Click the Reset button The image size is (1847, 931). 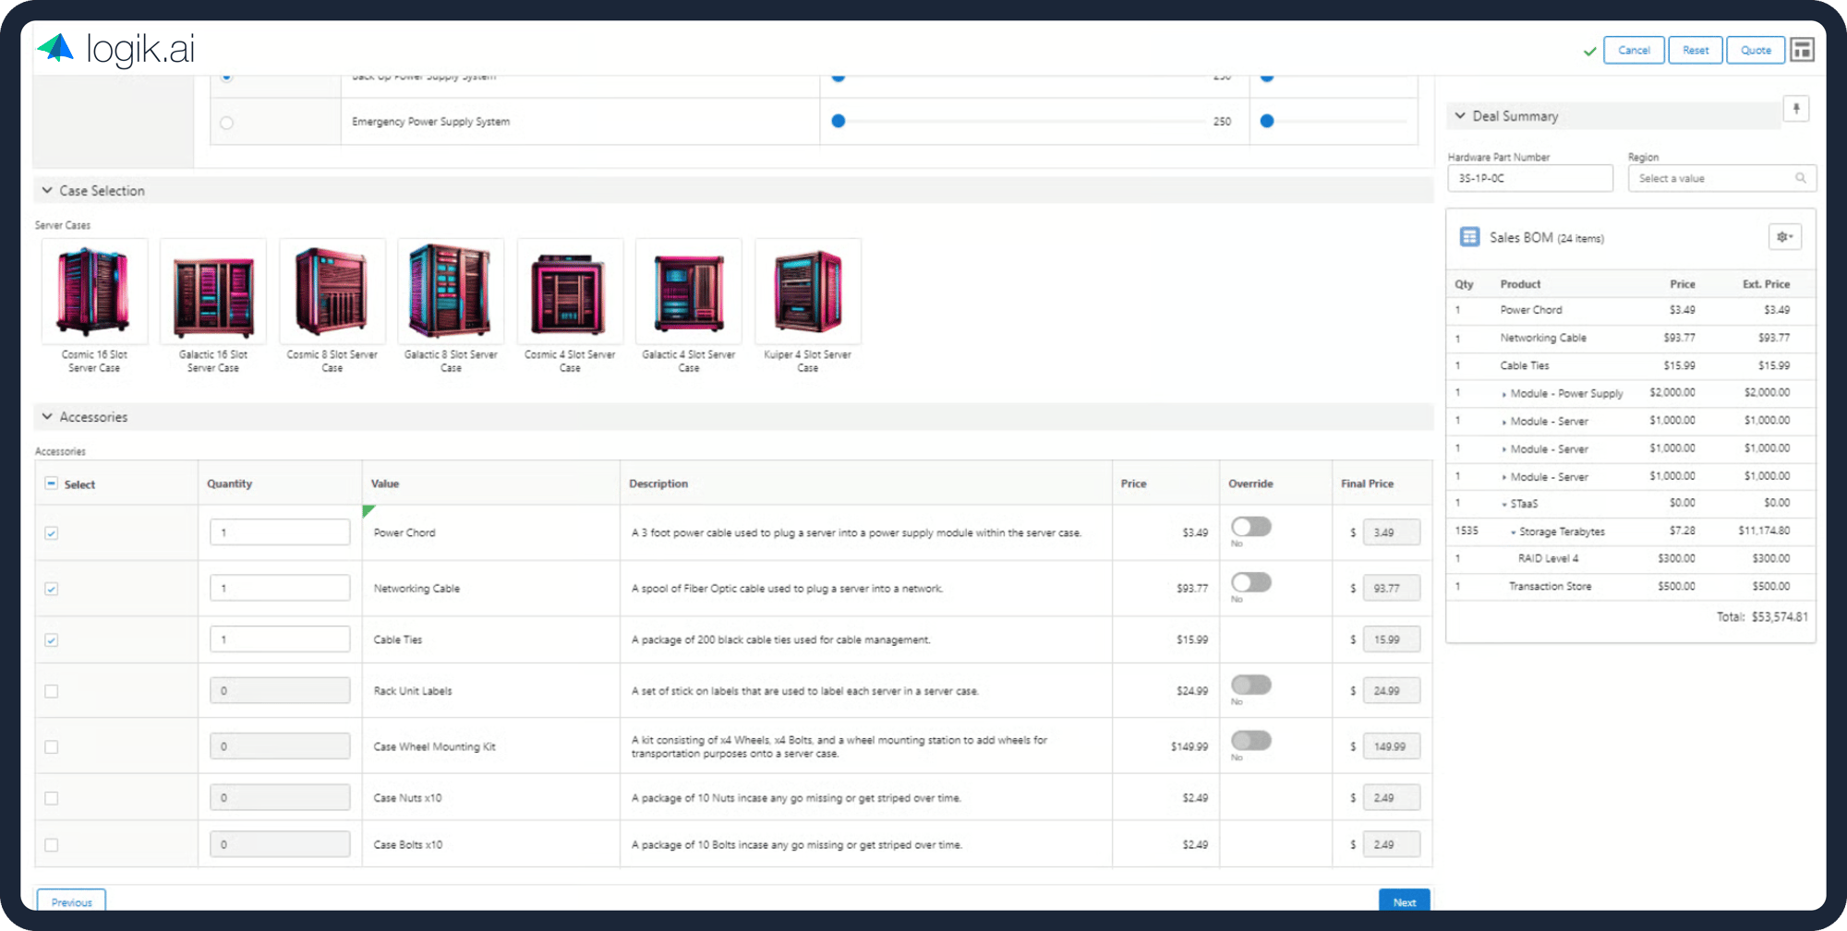click(1696, 50)
